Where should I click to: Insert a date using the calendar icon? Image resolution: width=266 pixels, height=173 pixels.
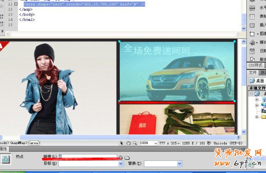252,51
